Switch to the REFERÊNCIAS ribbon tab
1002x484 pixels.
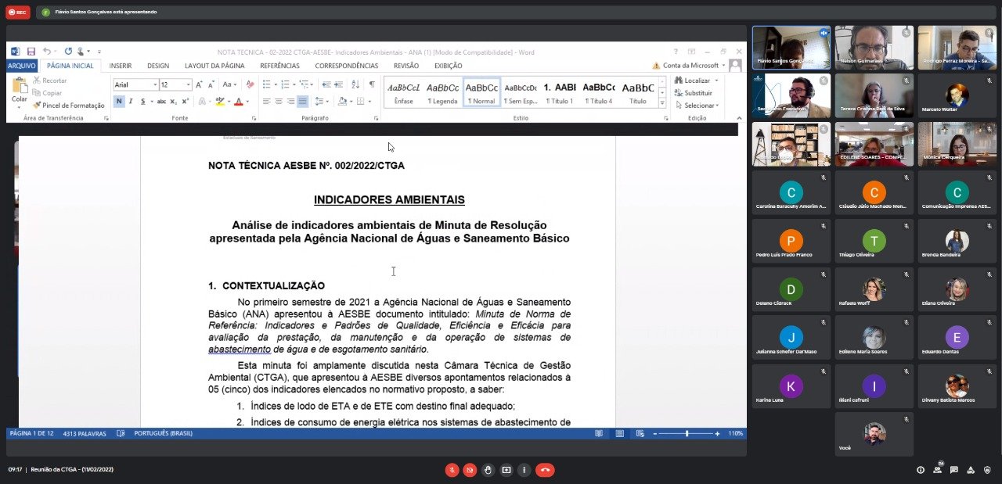click(x=279, y=66)
